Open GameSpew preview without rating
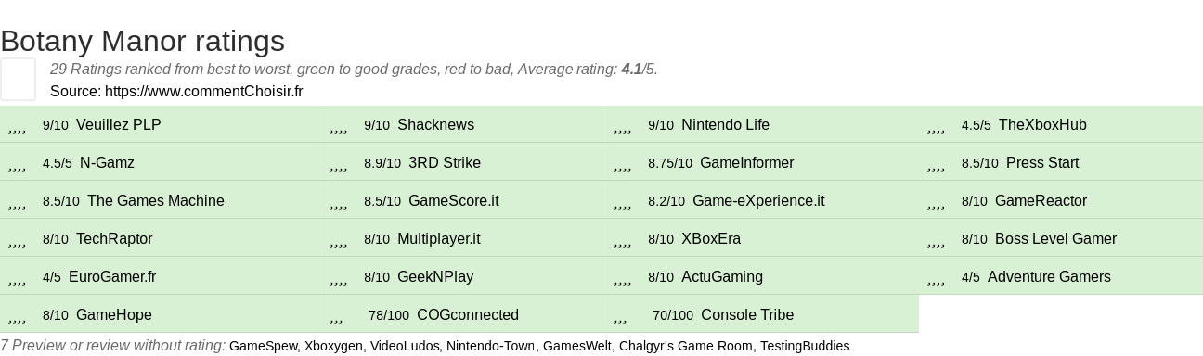 264,346
